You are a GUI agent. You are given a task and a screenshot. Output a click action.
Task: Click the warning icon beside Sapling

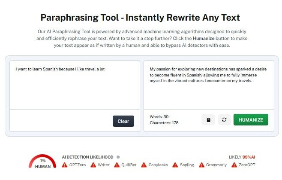(x=175, y=165)
